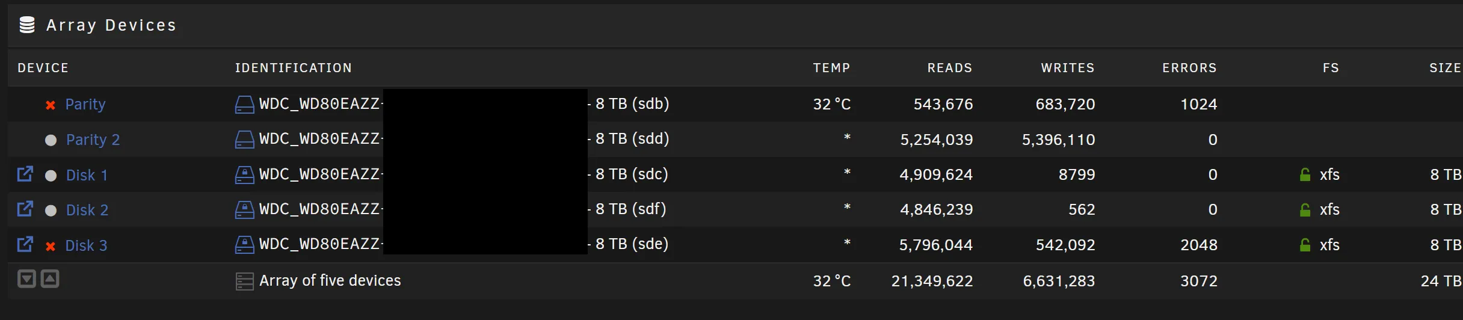
Task: Open the Parity device link
Action: tap(85, 105)
